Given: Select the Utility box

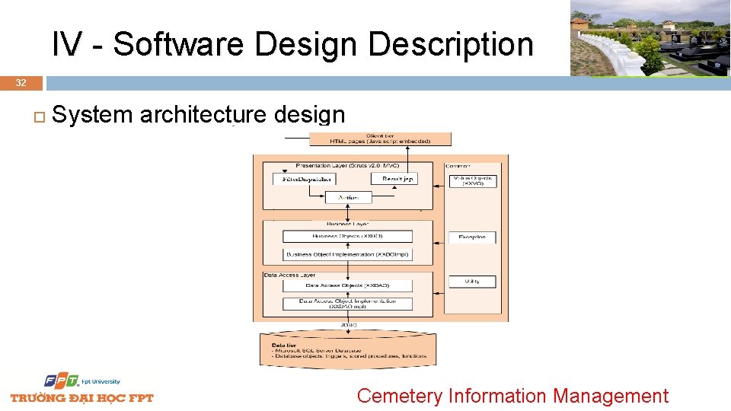Looking at the screenshot, I should pos(472,282).
